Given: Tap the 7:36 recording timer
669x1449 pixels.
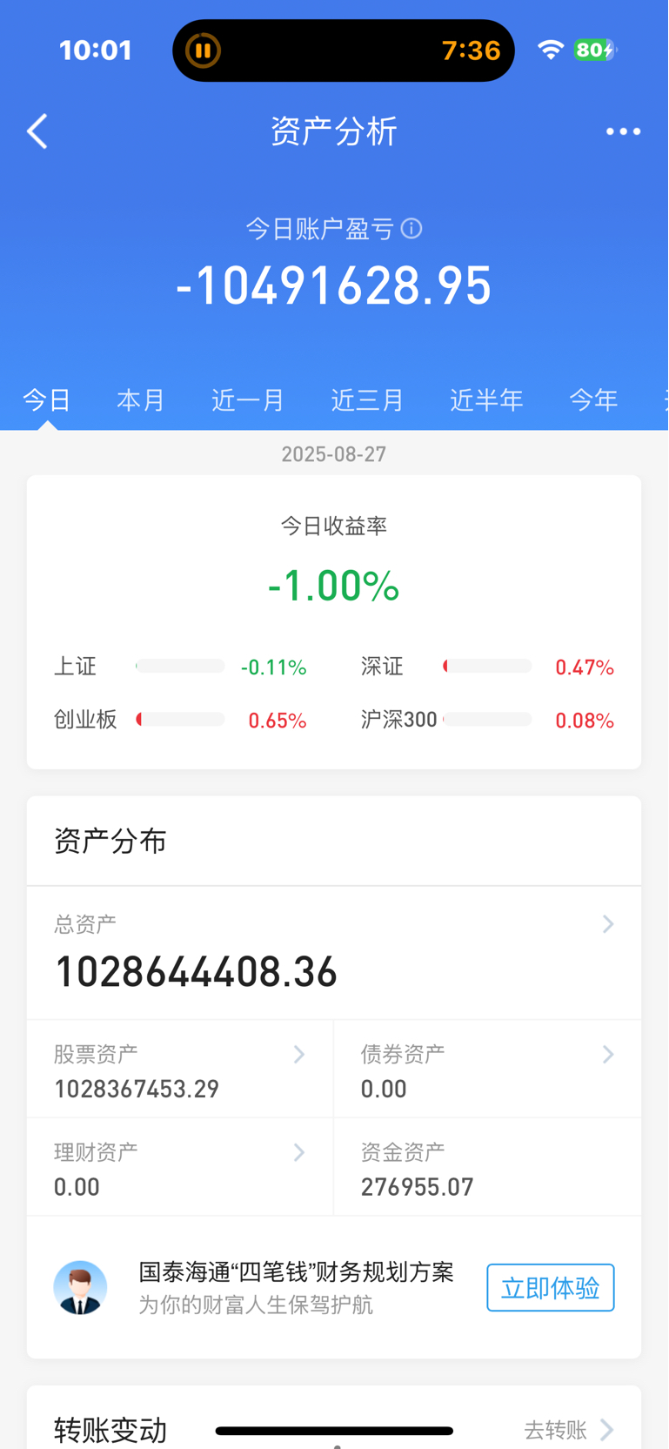Looking at the screenshot, I should tap(472, 50).
